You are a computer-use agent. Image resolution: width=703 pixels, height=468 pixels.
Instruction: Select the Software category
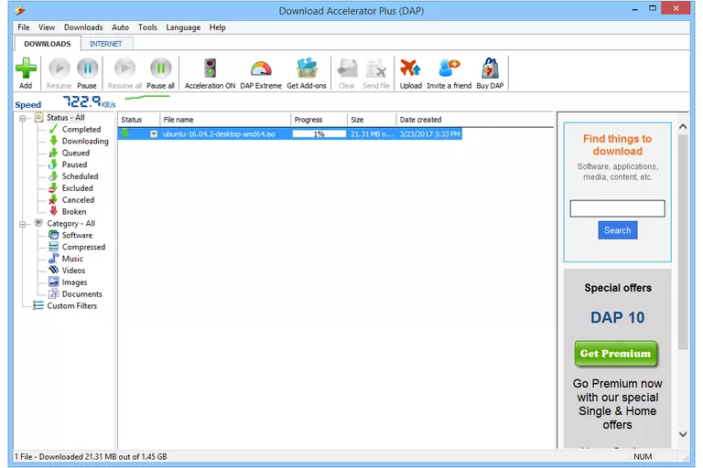[x=77, y=235]
